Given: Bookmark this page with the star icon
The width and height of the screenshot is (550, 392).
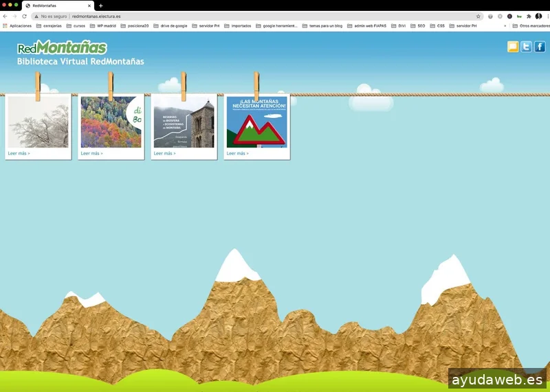Looking at the screenshot, I should click(478, 16).
